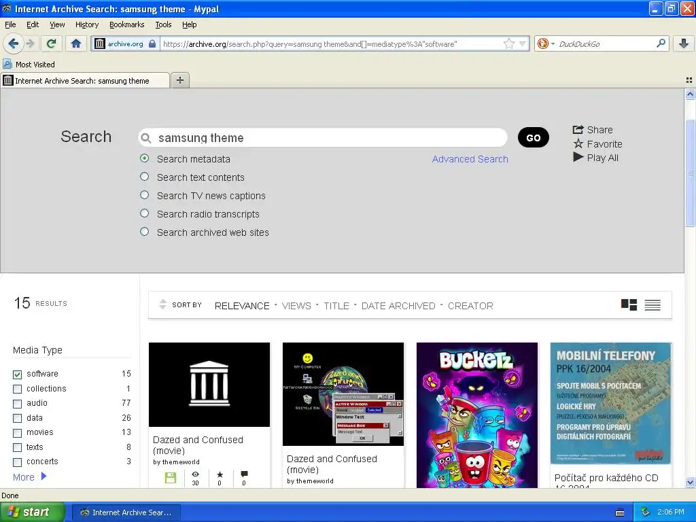Sort results by VIEWS
The height and width of the screenshot is (522, 696).
pos(296,306)
